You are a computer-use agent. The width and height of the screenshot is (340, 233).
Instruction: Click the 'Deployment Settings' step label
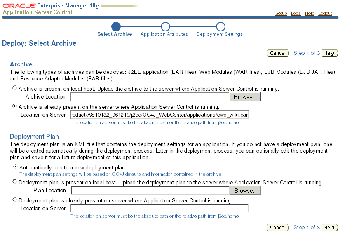[219, 34]
